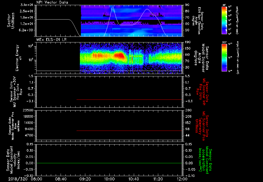The image size is (263, 182).
Task: Click the first white Sun elevation peak near 10:00
Action: pos(113,7)
